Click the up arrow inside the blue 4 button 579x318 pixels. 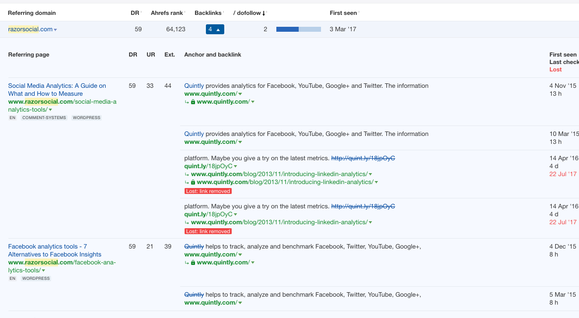tap(219, 29)
